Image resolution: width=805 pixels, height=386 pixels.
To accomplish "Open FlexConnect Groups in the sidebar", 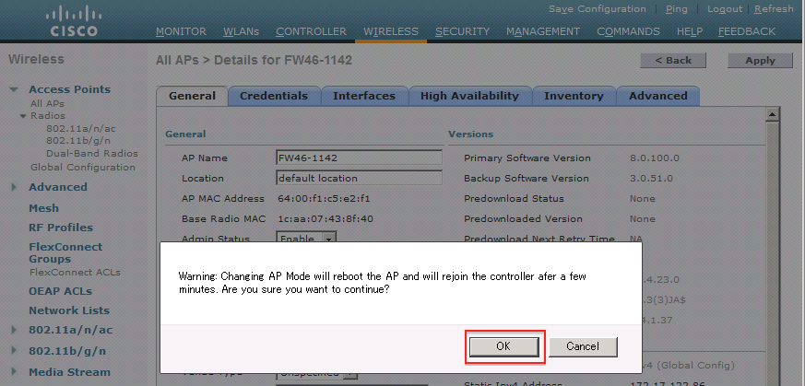I will click(65, 252).
